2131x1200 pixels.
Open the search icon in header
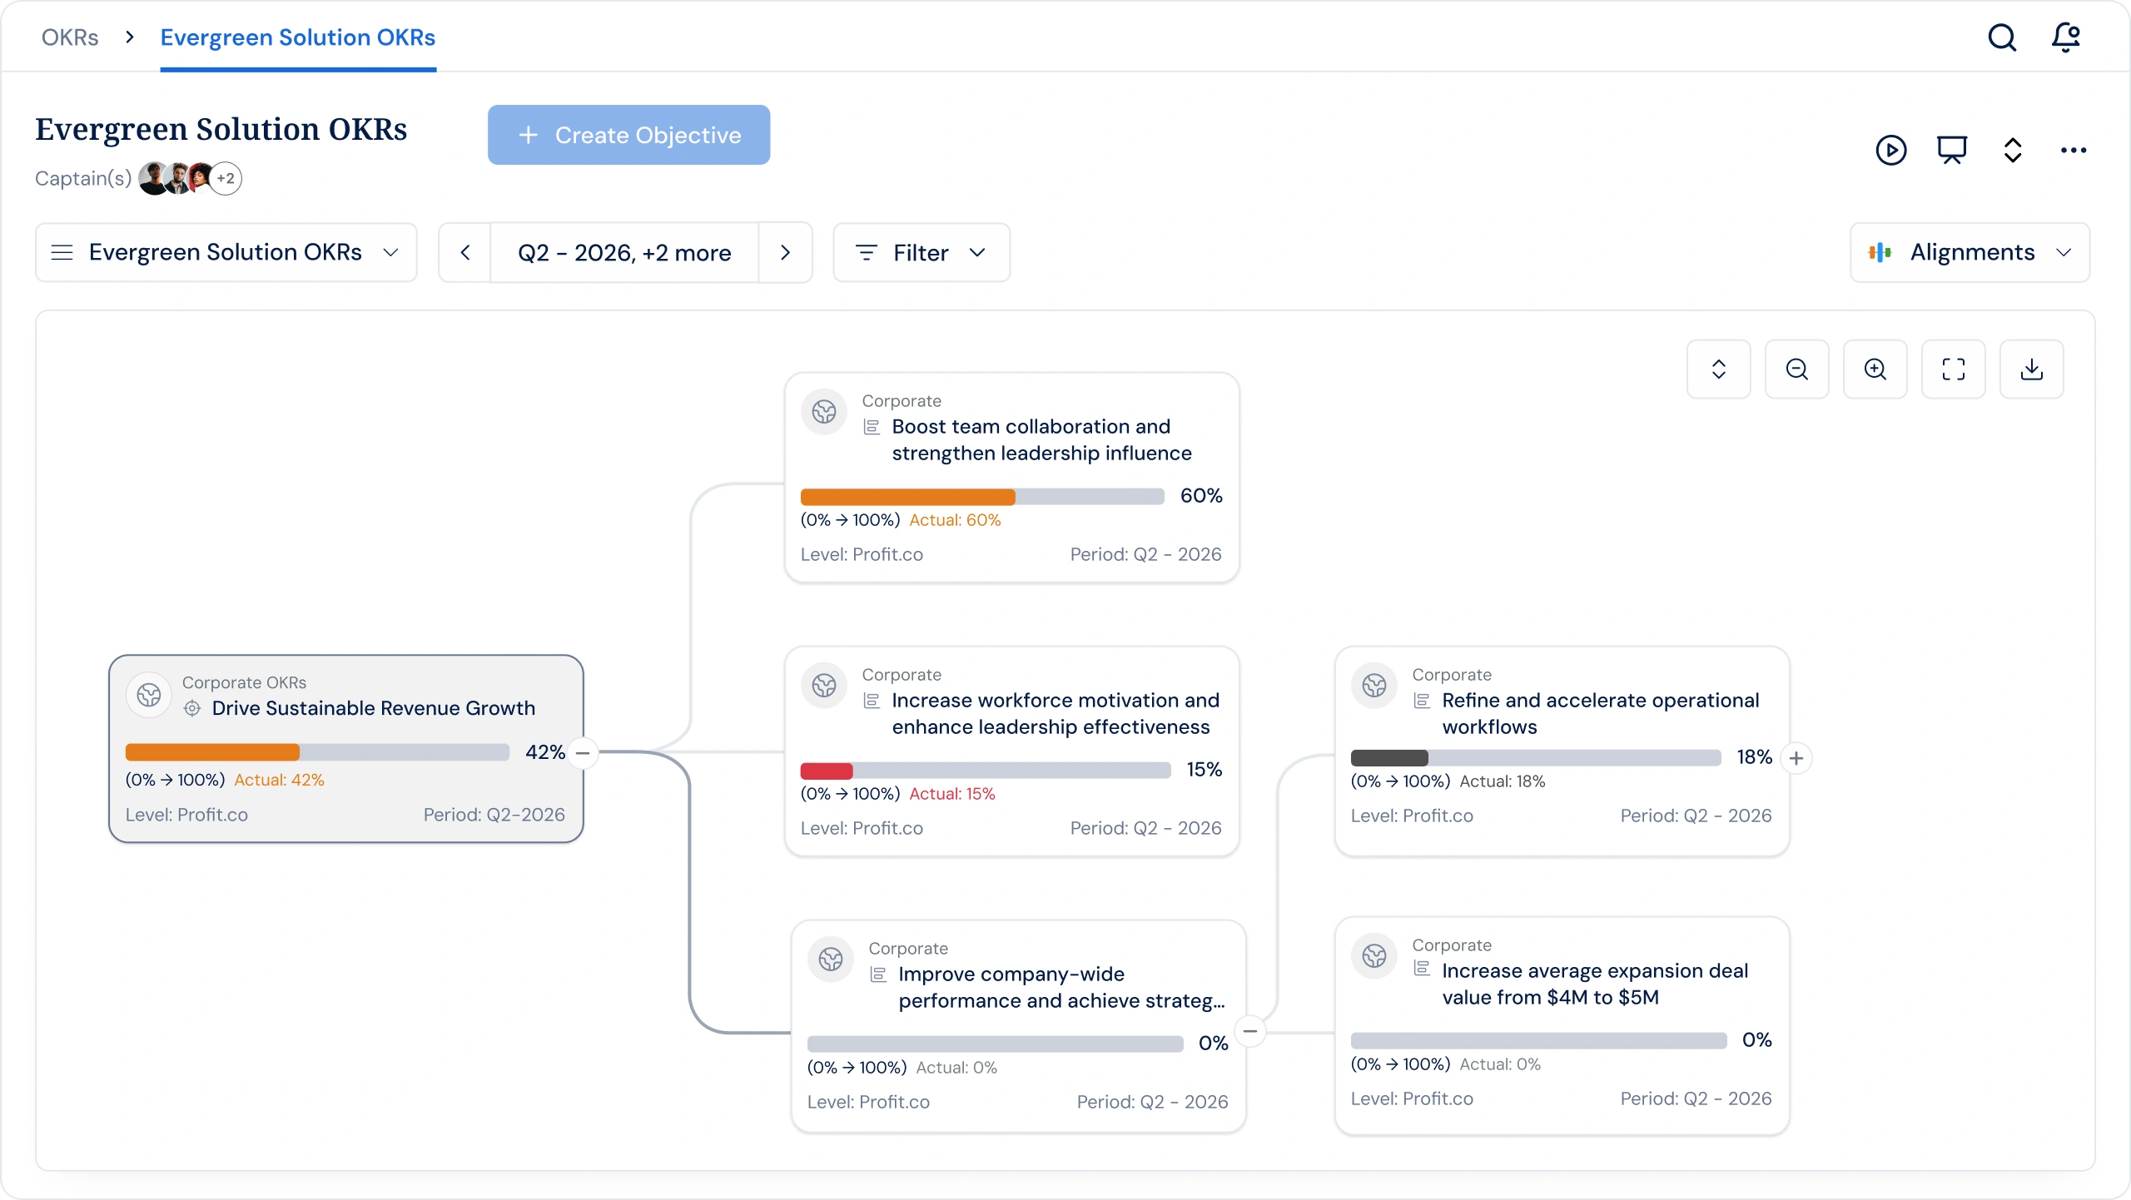(x=2002, y=37)
